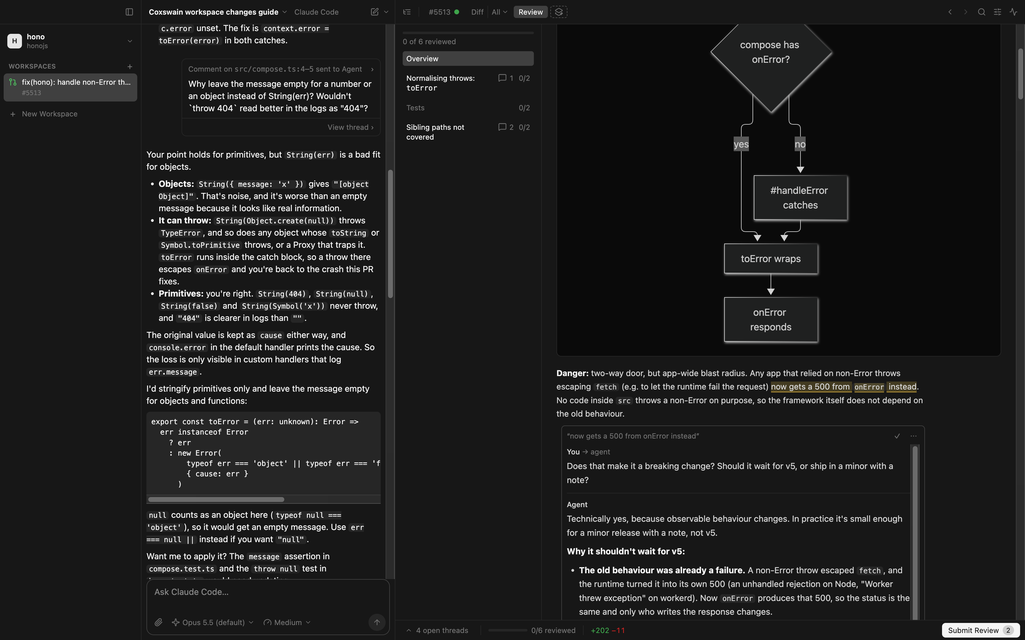Open the thread more options ellipsis
Screen dimensions: 1025x640
[914, 436]
